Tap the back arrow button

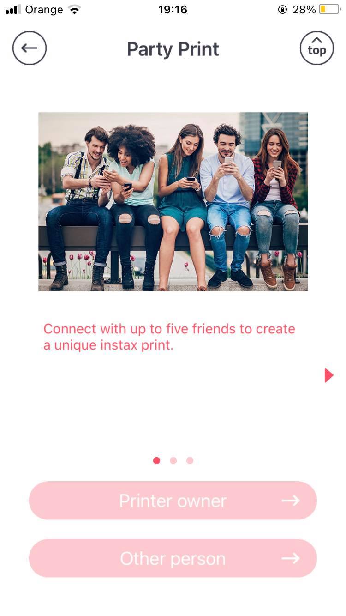(x=30, y=48)
